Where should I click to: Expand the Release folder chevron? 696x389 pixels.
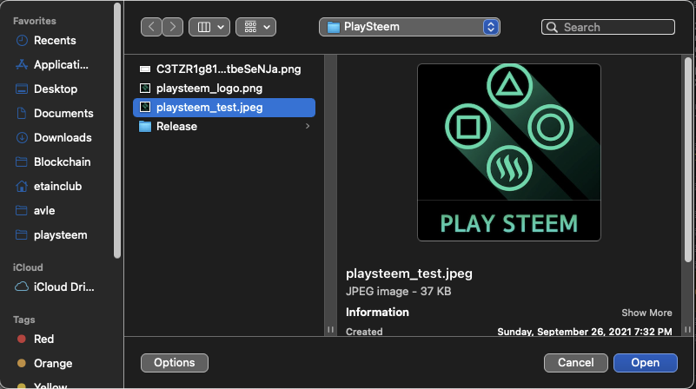click(x=308, y=127)
